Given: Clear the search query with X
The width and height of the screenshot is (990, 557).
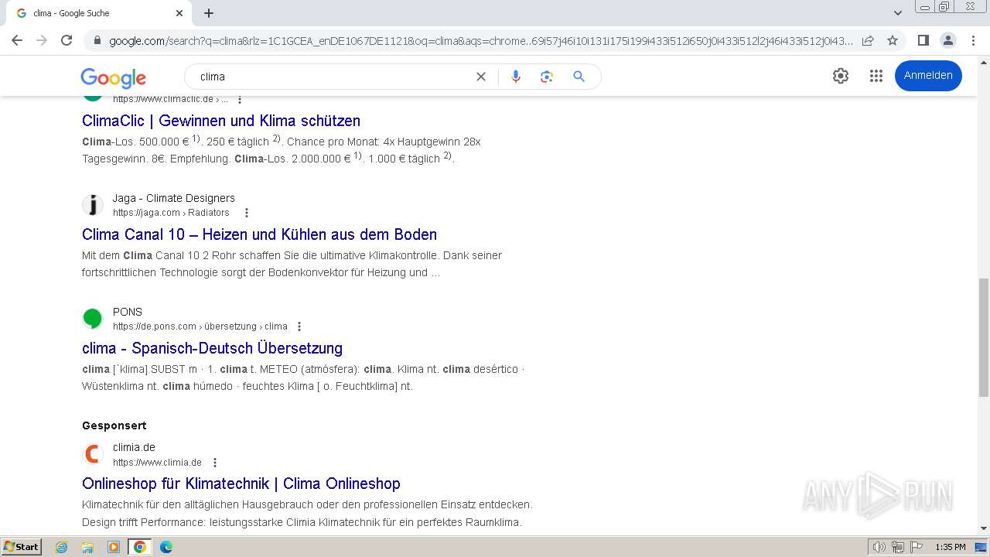Looking at the screenshot, I should [x=481, y=77].
